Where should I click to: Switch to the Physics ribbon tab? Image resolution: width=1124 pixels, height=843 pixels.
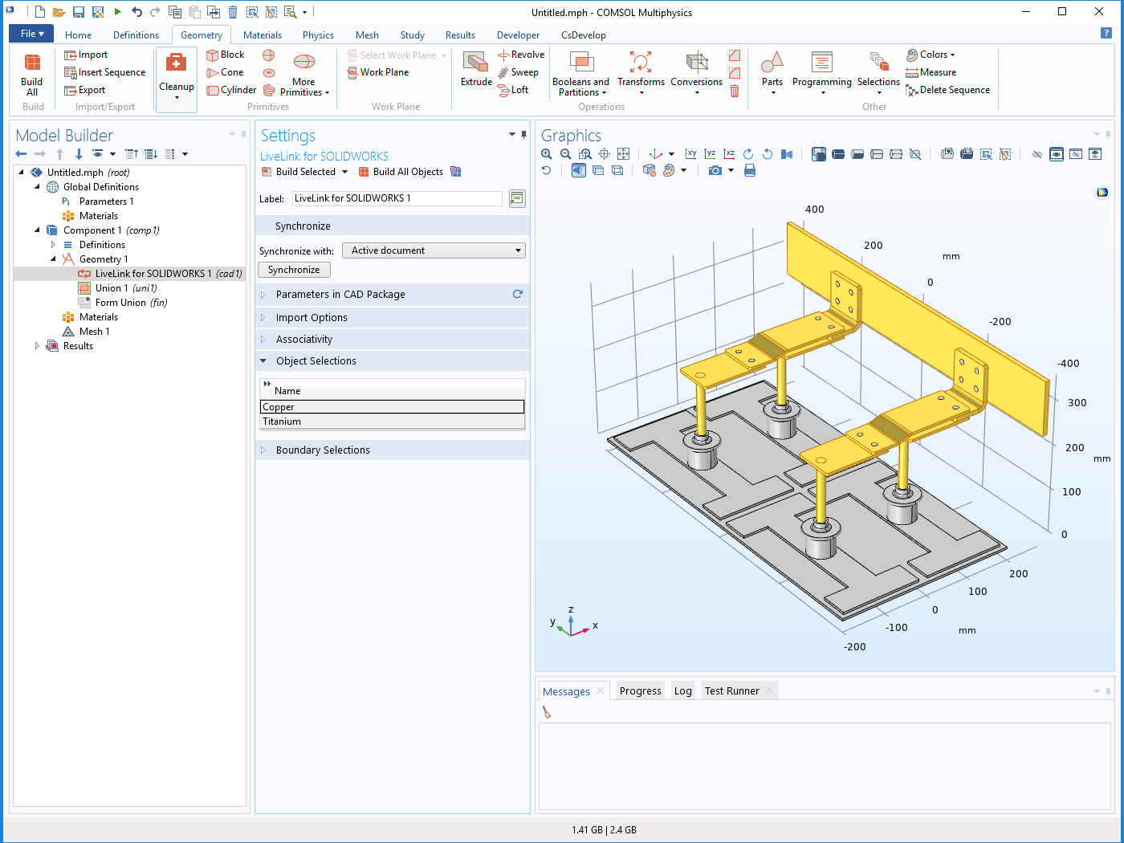(318, 35)
